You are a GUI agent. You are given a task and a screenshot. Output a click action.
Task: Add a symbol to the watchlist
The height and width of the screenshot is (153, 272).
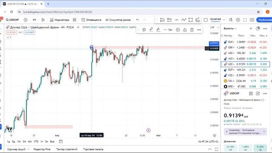251,28
